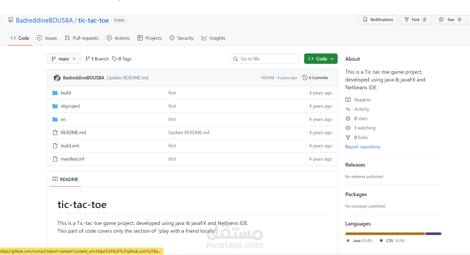This screenshot has height=255, width=470.
Task: Click the tic-tac-toe README heading
Action: point(82,205)
